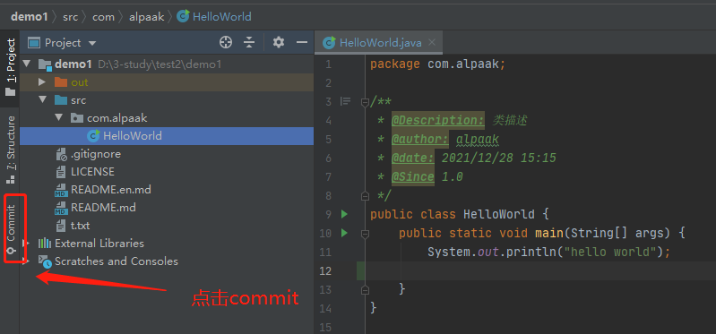Click the Scratches and Consoles icon

pos(45,261)
